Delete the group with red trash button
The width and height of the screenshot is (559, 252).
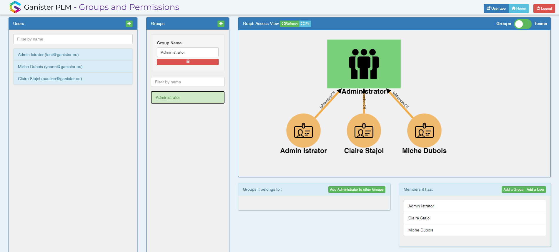188,62
